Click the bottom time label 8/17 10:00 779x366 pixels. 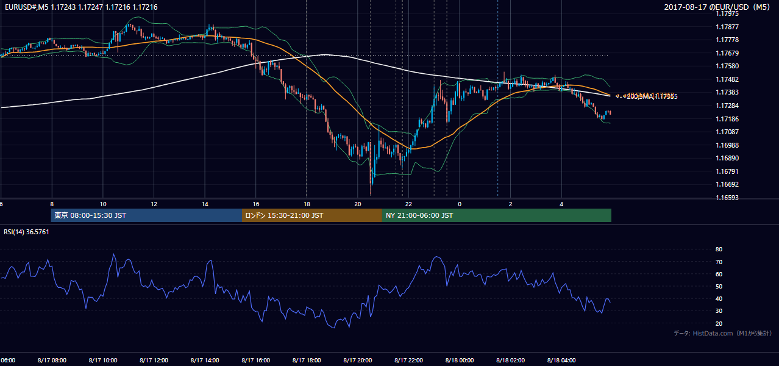click(102, 361)
